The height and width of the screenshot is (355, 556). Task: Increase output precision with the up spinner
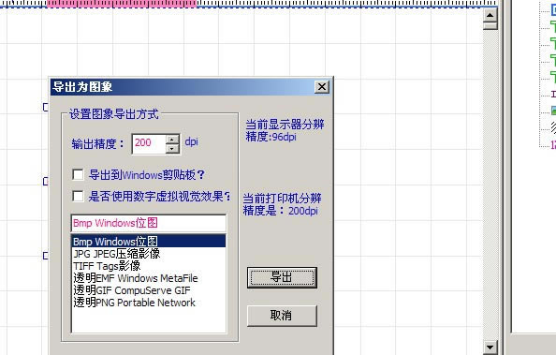[x=172, y=140]
